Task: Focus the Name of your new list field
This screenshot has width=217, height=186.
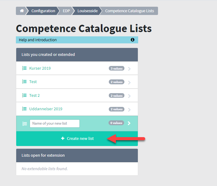Action: click(55, 123)
